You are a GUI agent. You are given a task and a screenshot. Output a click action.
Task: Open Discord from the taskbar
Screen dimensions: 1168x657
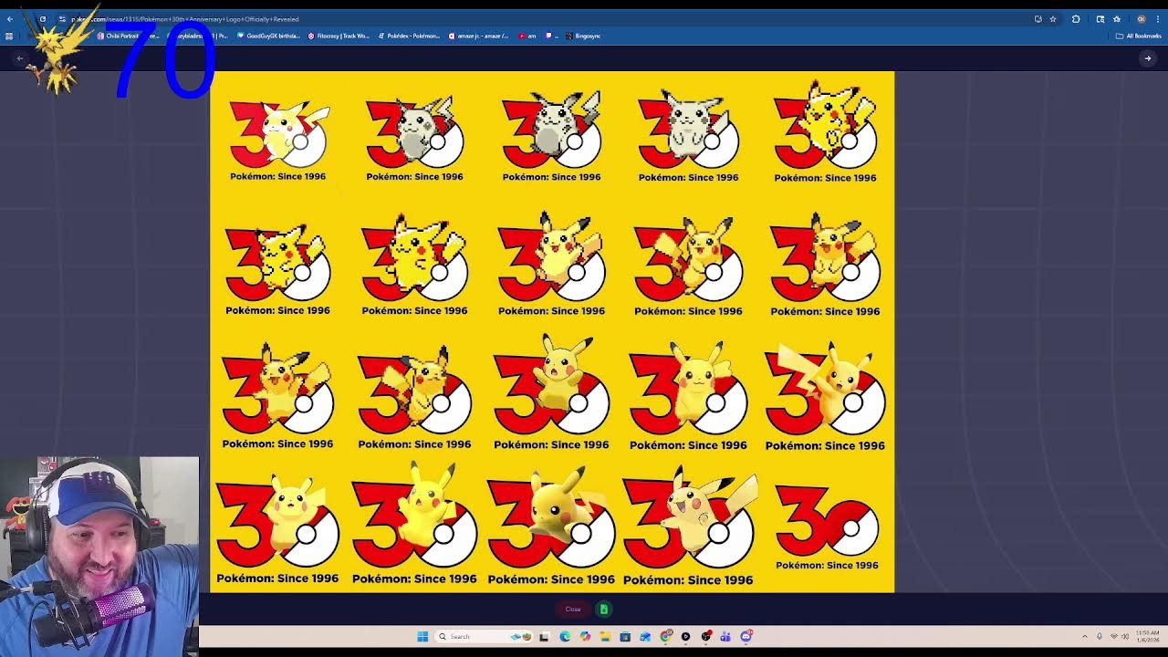746,636
